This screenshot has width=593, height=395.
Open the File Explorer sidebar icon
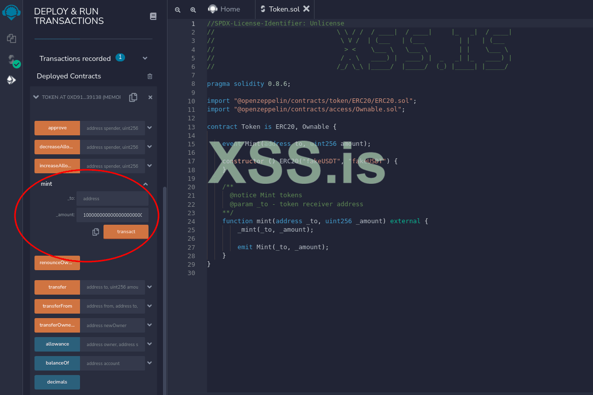[x=11, y=38]
